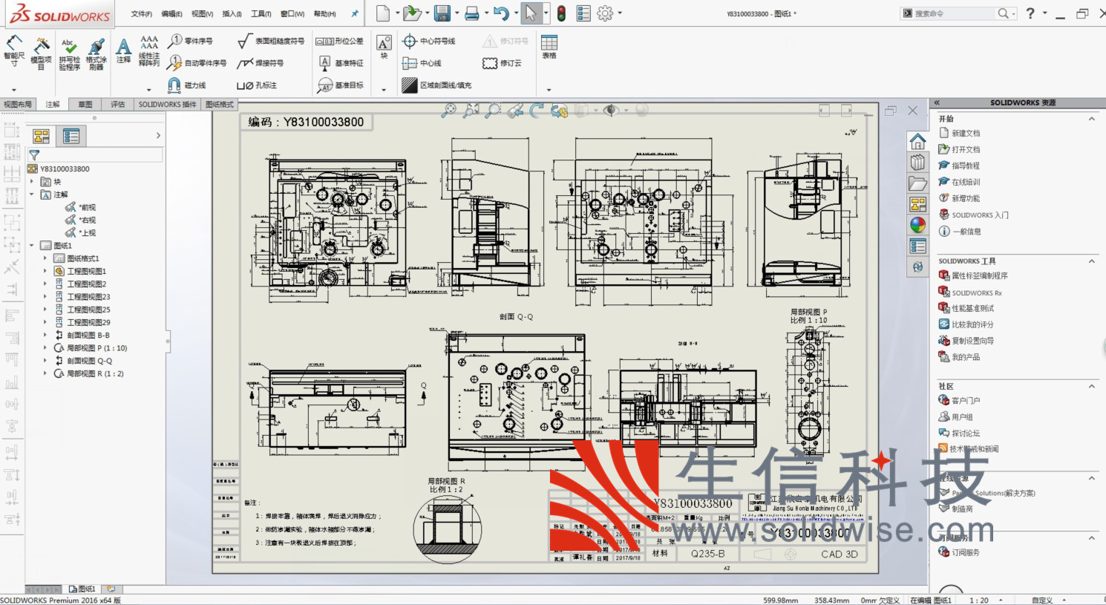Switch to the 评估 tab

click(117, 105)
